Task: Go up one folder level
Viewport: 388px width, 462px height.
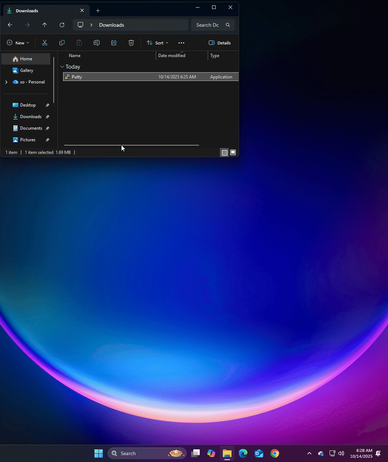Action: tap(45, 25)
